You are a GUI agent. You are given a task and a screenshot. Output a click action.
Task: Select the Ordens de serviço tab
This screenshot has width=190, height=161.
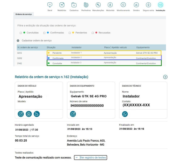23,14
